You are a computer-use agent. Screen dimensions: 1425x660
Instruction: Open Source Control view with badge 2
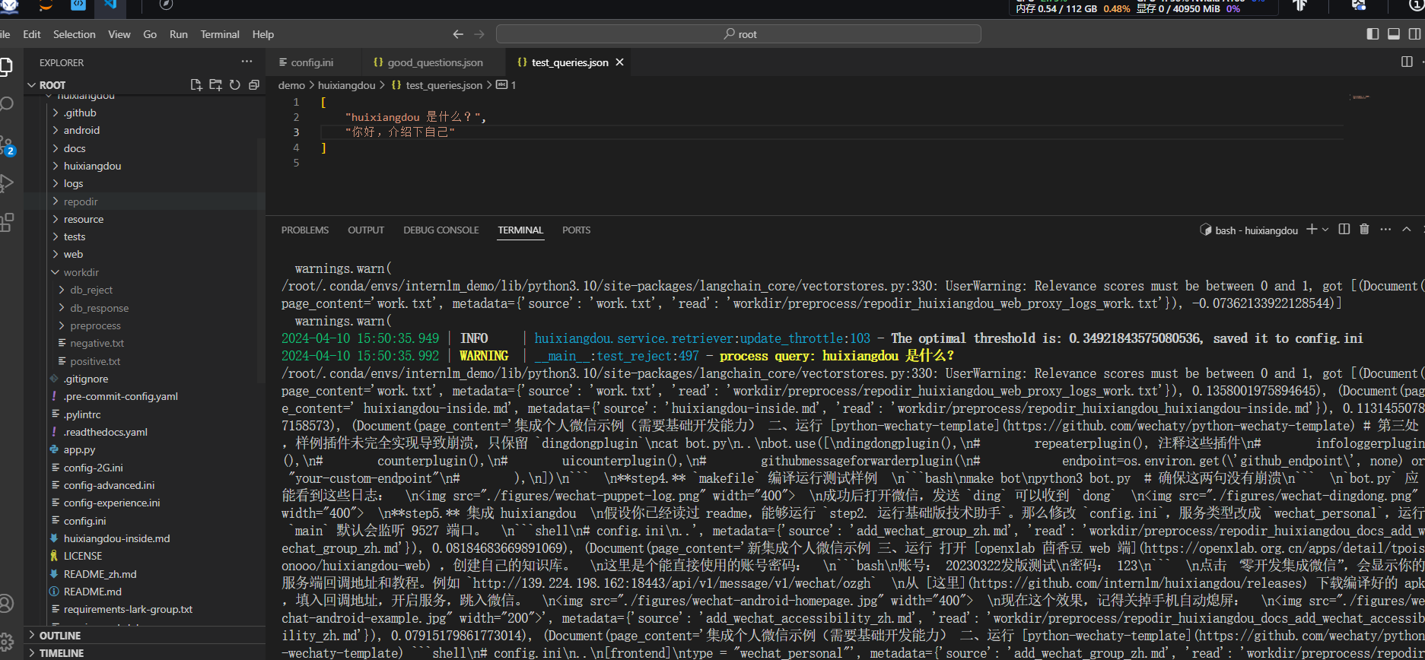pyautogui.click(x=7, y=144)
